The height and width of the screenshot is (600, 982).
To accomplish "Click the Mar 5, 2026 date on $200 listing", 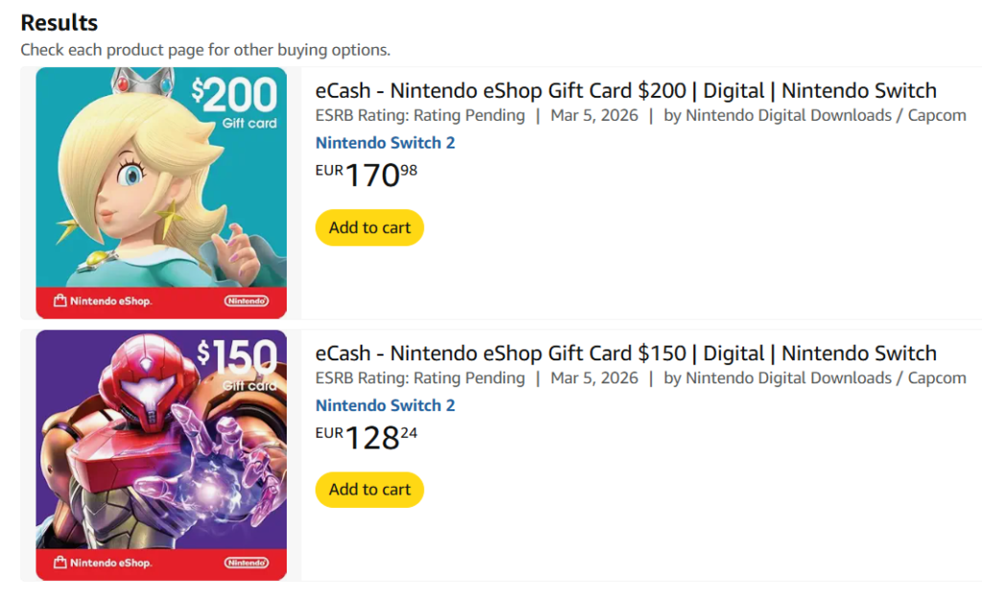I will click(594, 116).
